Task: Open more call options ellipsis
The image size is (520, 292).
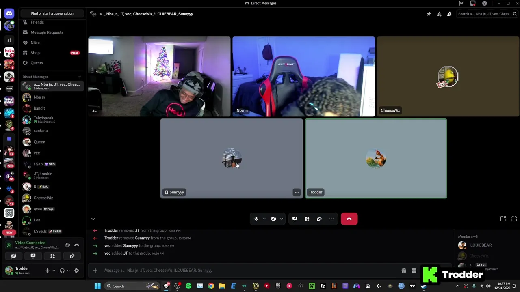Action: [x=331, y=219]
